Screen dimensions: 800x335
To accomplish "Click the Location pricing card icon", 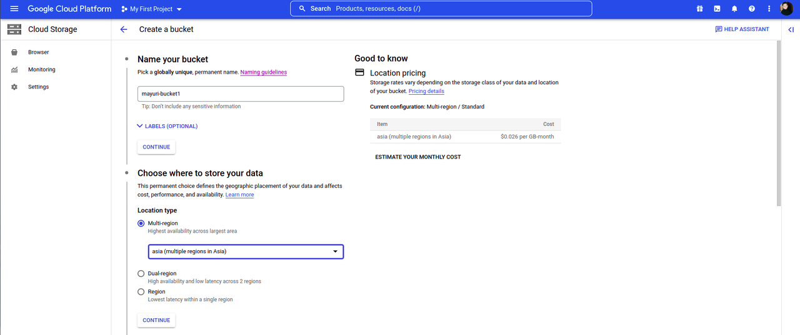I will [x=360, y=72].
